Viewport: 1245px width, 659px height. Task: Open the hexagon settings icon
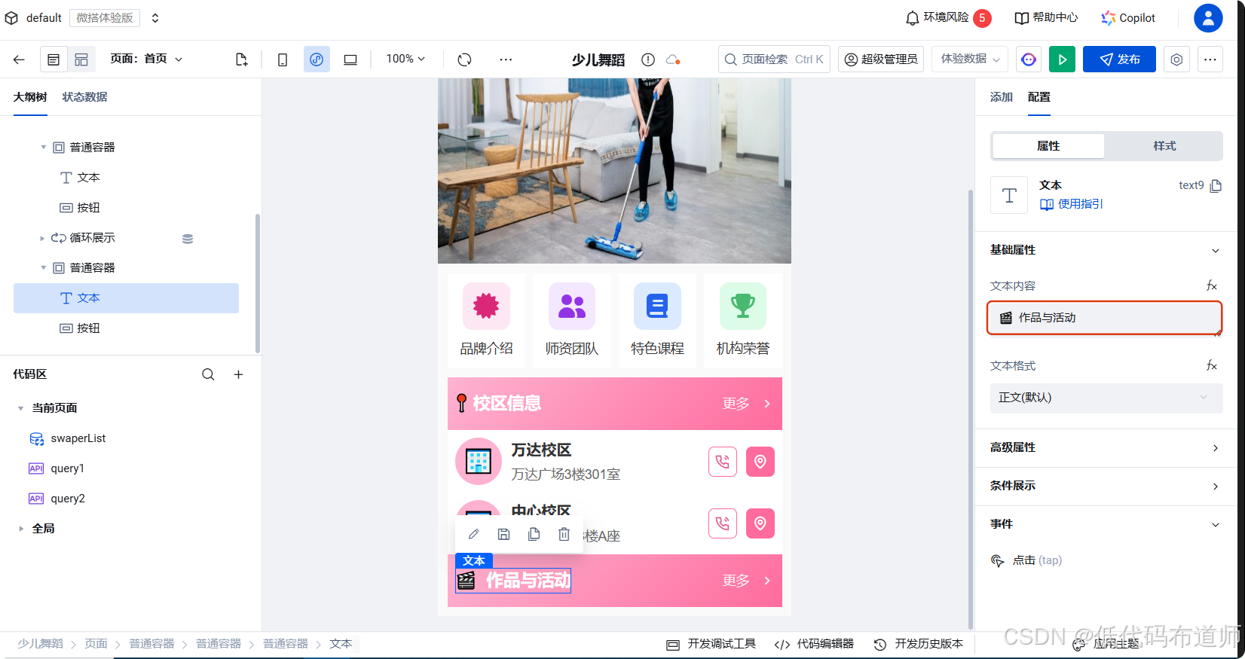(x=1176, y=59)
